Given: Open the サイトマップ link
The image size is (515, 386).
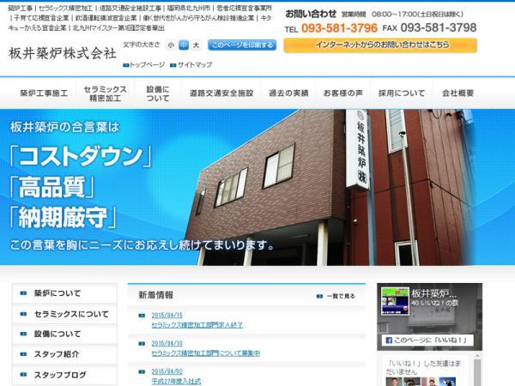Looking at the screenshot, I should (x=195, y=64).
